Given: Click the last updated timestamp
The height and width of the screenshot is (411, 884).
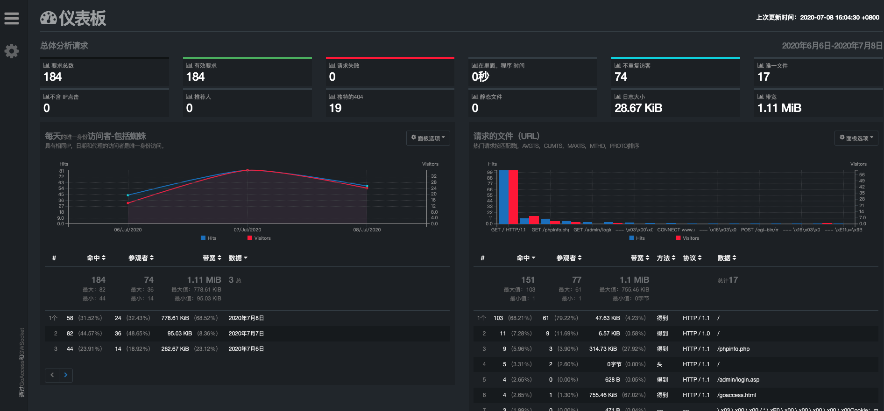Looking at the screenshot, I should click(x=818, y=17).
